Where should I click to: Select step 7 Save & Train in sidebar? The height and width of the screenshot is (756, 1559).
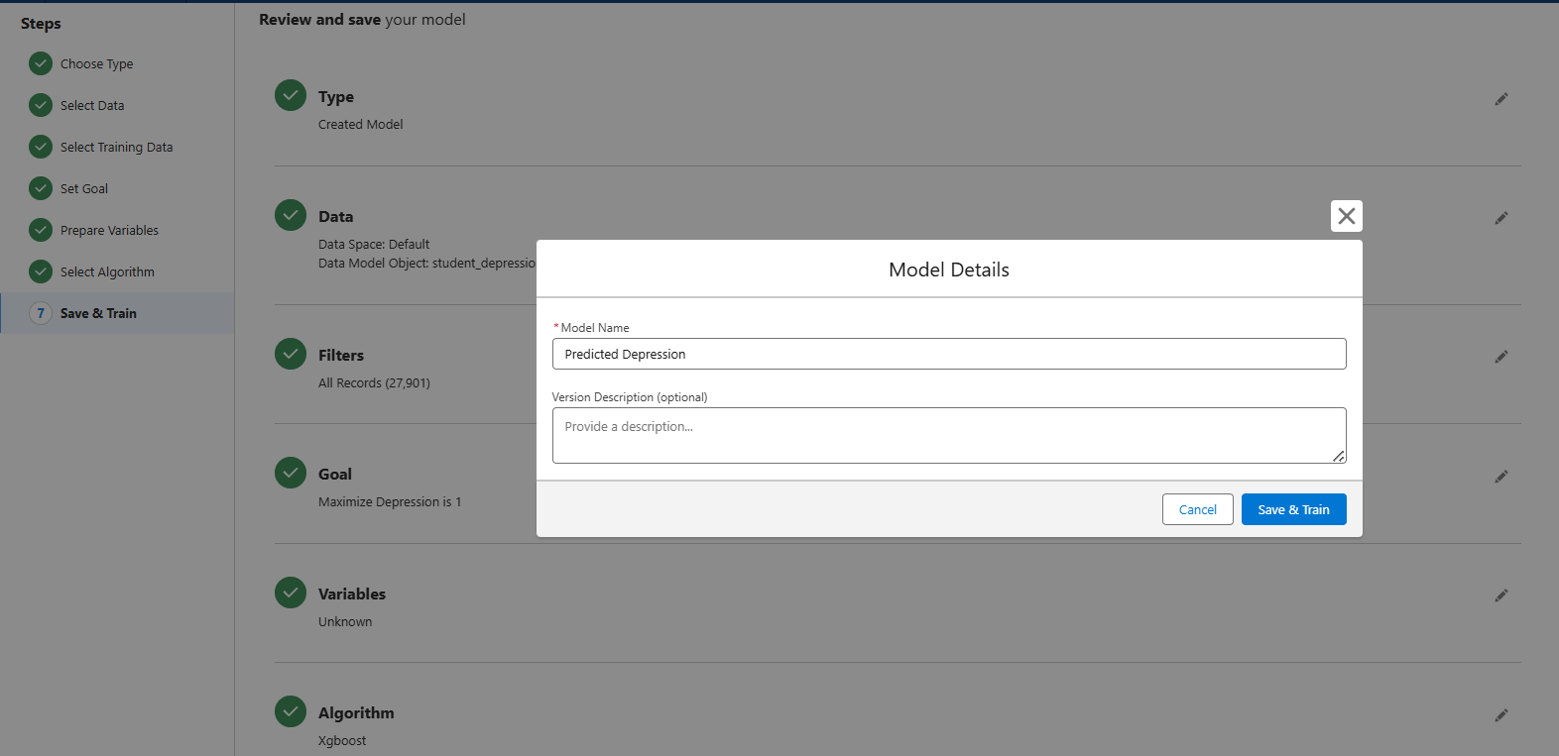click(x=98, y=314)
